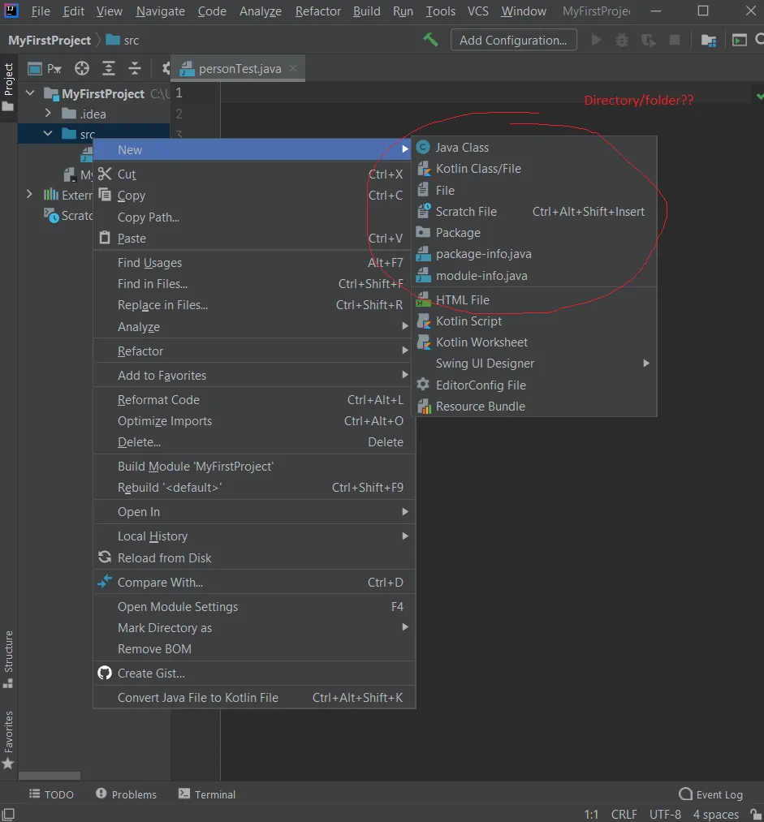Click the Add Configuration... button
Screen dimensions: 764x822
click(x=513, y=40)
